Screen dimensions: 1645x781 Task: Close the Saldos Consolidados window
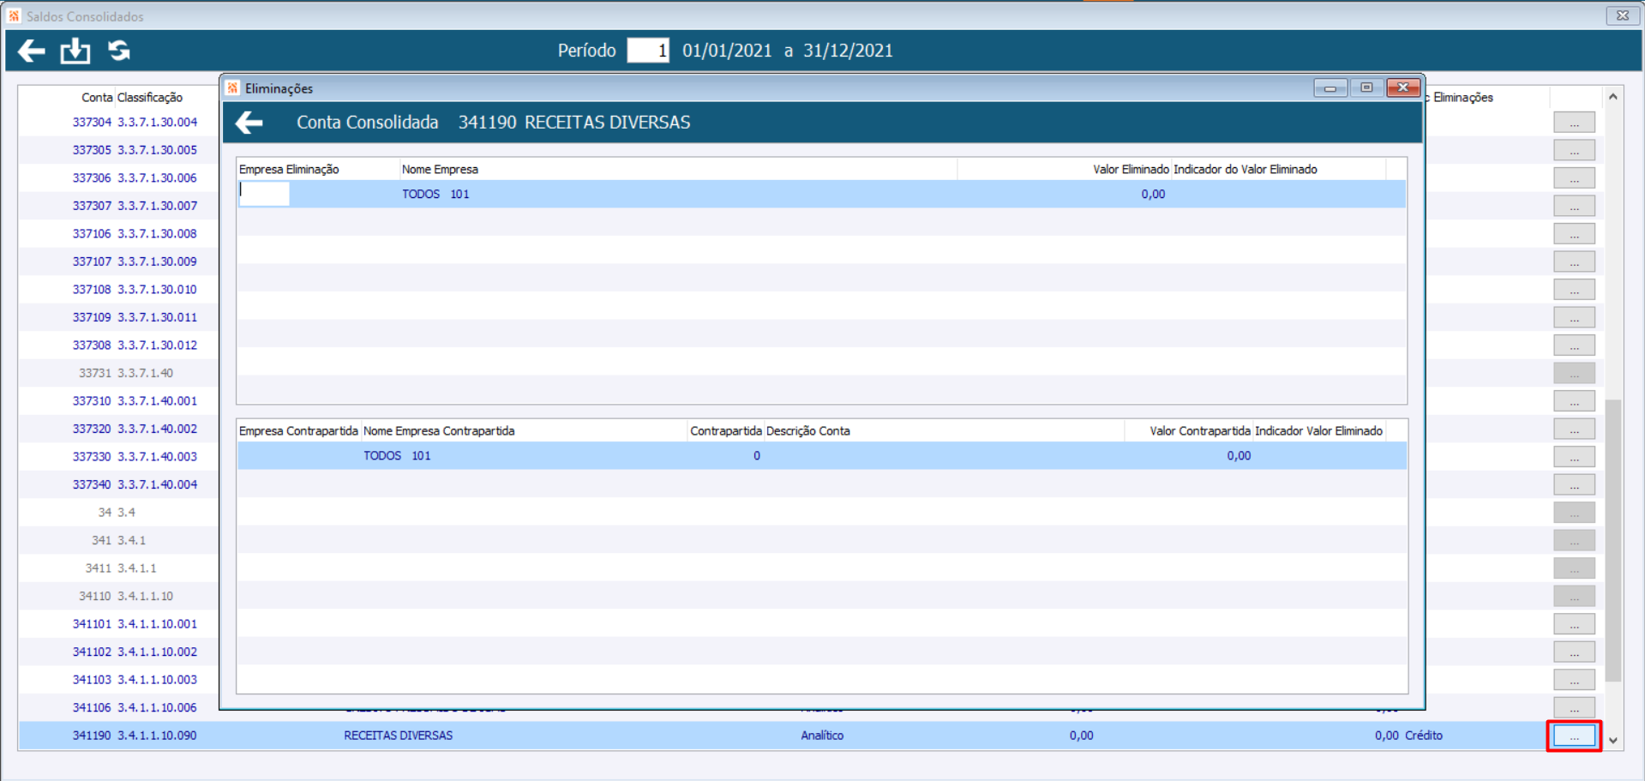point(1623,15)
